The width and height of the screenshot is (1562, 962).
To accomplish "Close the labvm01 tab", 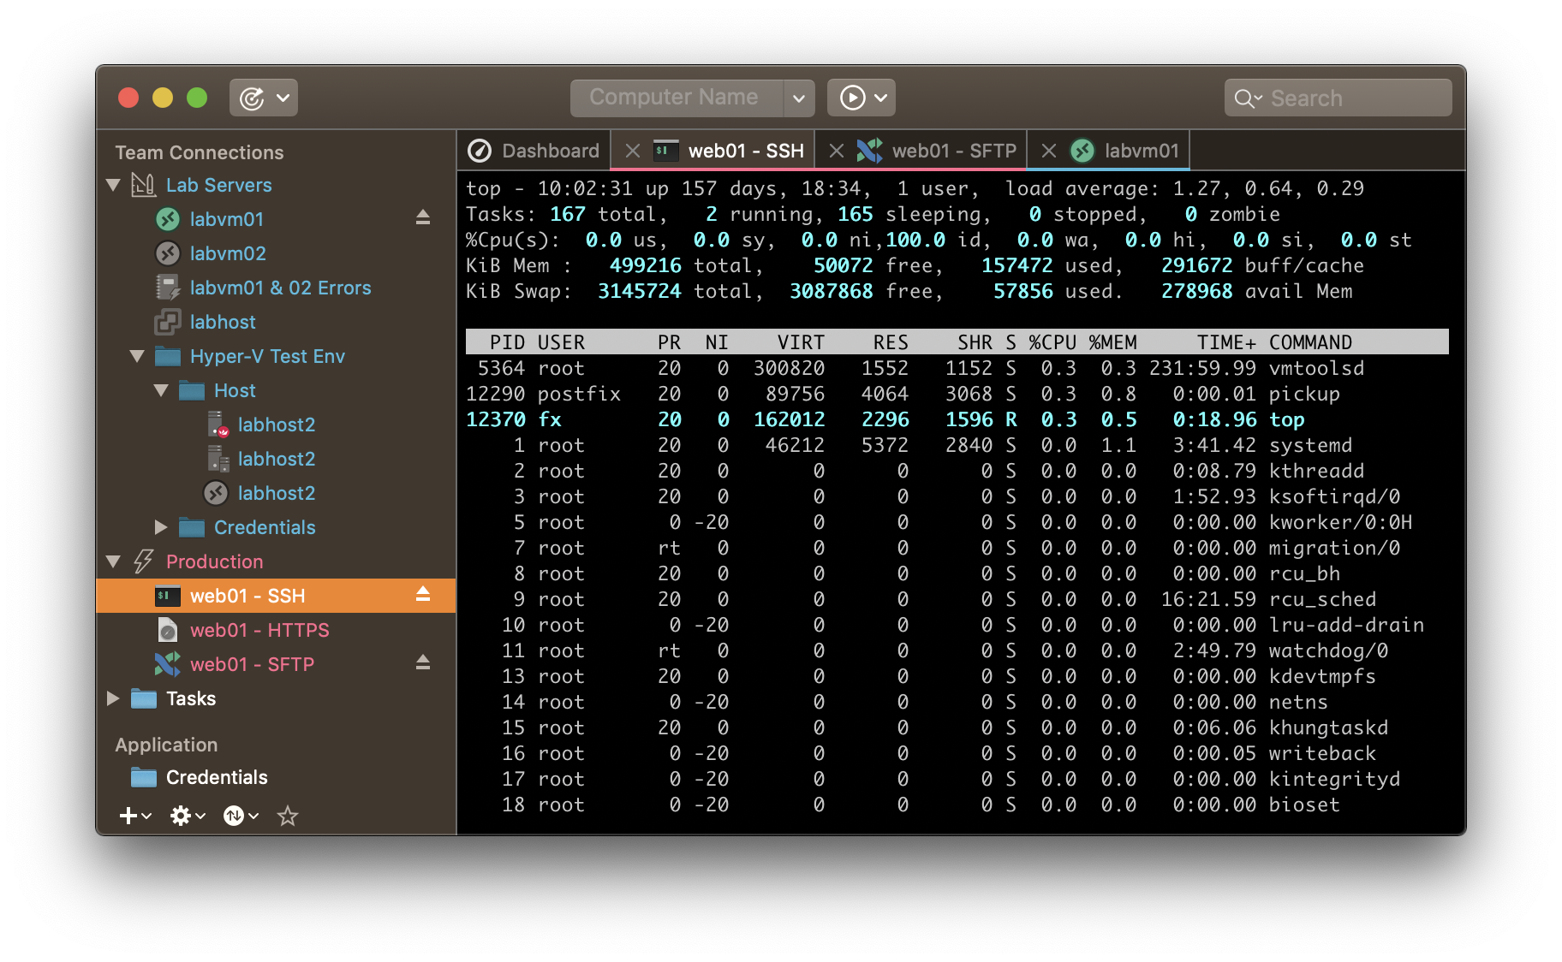I will [1048, 151].
